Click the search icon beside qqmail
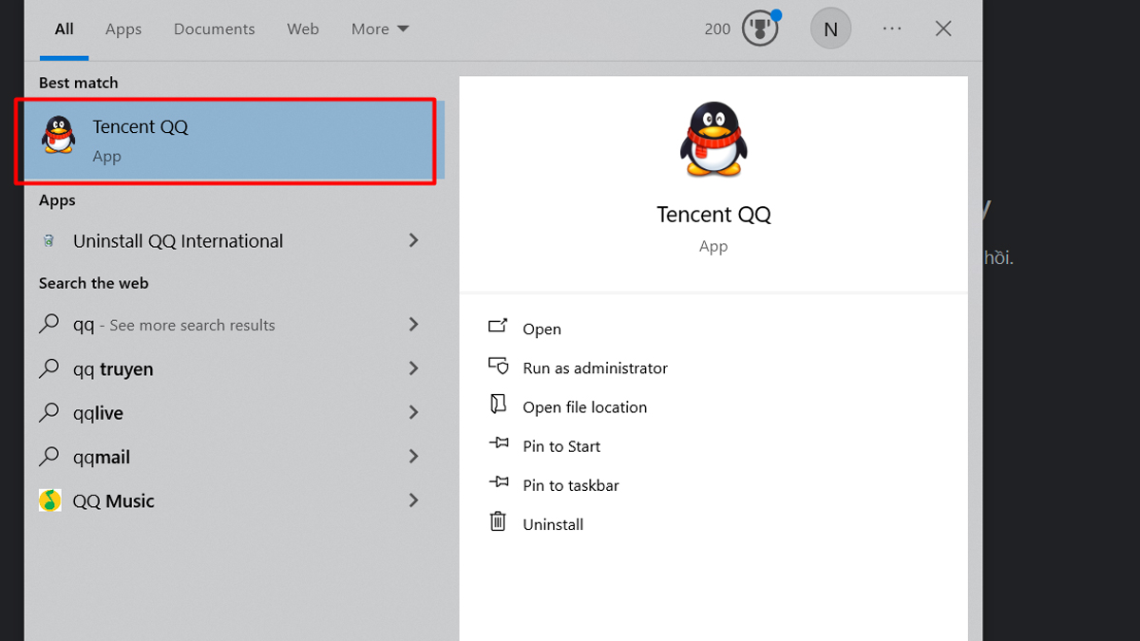The height and width of the screenshot is (641, 1140). [x=48, y=457]
